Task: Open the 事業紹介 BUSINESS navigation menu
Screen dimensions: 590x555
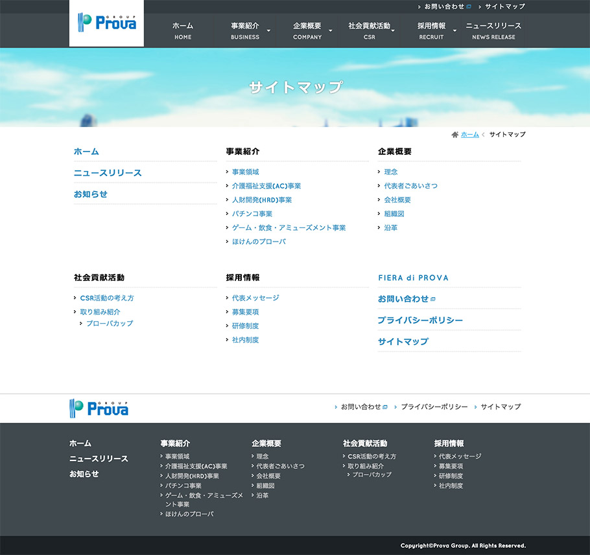Action: click(245, 30)
